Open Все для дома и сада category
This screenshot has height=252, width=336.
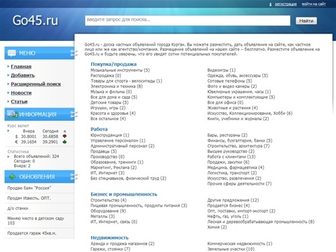[114, 97]
